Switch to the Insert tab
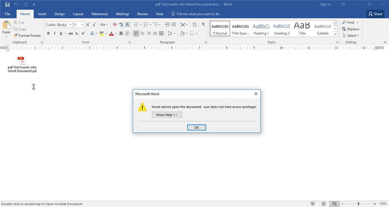The height and width of the screenshot is (207, 389). (x=42, y=14)
